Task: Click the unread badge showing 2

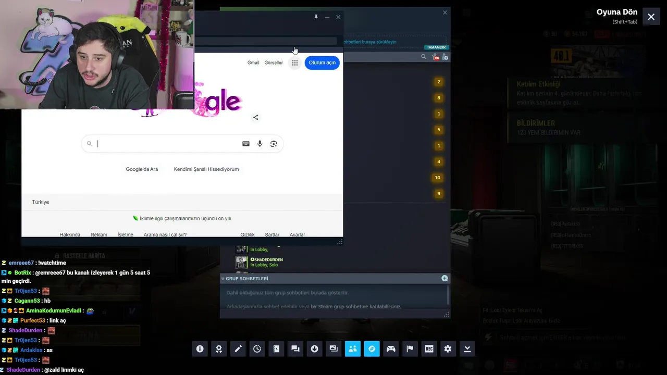Action: pyautogui.click(x=439, y=82)
